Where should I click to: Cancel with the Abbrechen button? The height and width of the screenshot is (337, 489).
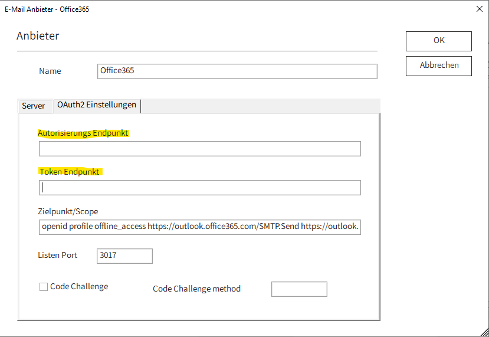click(x=438, y=66)
